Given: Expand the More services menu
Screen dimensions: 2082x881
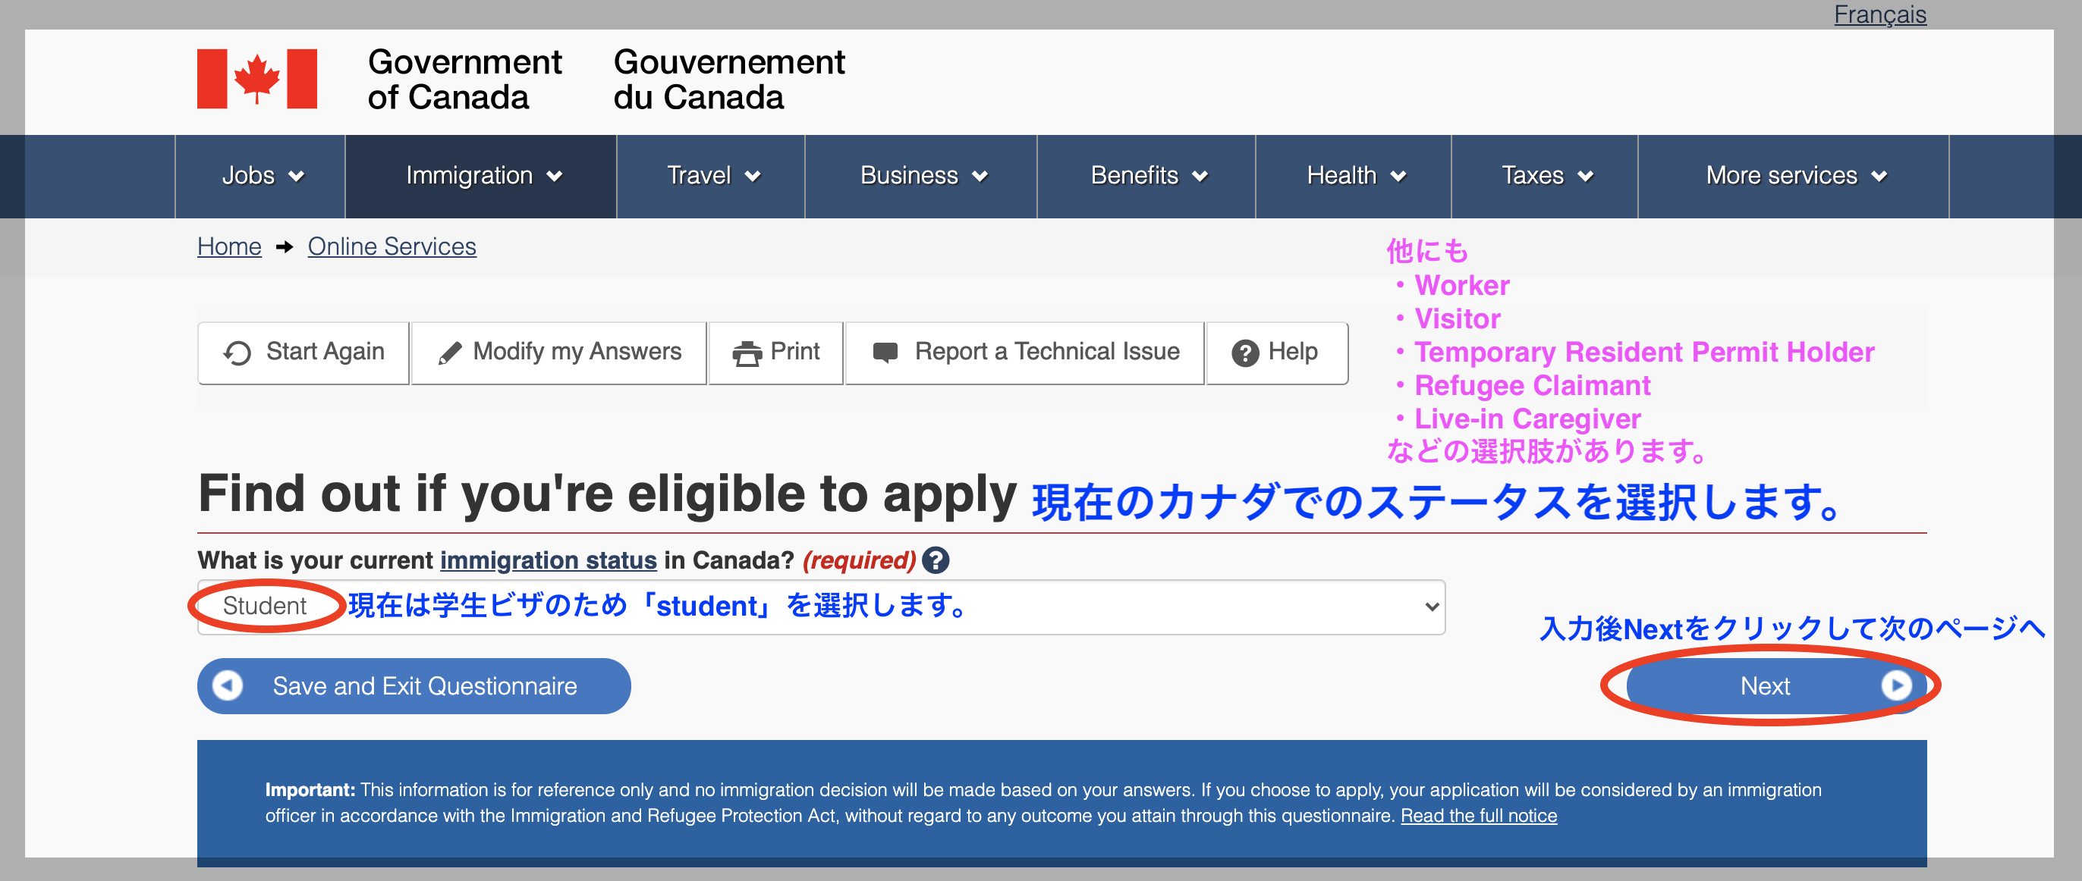Looking at the screenshot, I should tap(1794, 176).
